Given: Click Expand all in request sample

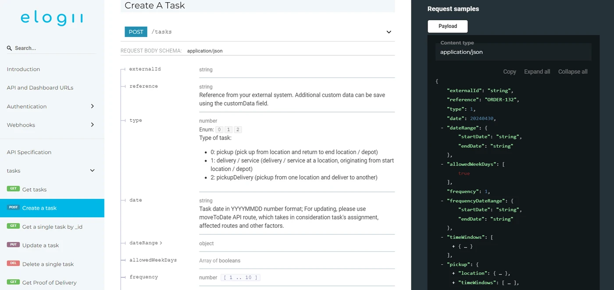Looking at the screenshot, I should coord(537,72).
